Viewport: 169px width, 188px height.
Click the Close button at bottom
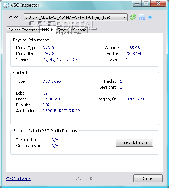point(148,178)
